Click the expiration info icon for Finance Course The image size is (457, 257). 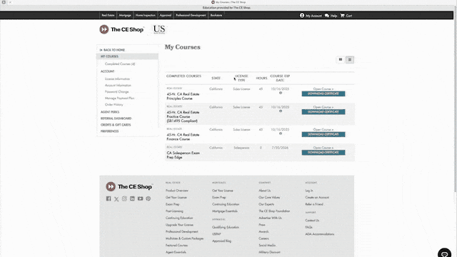coord(281,133)
